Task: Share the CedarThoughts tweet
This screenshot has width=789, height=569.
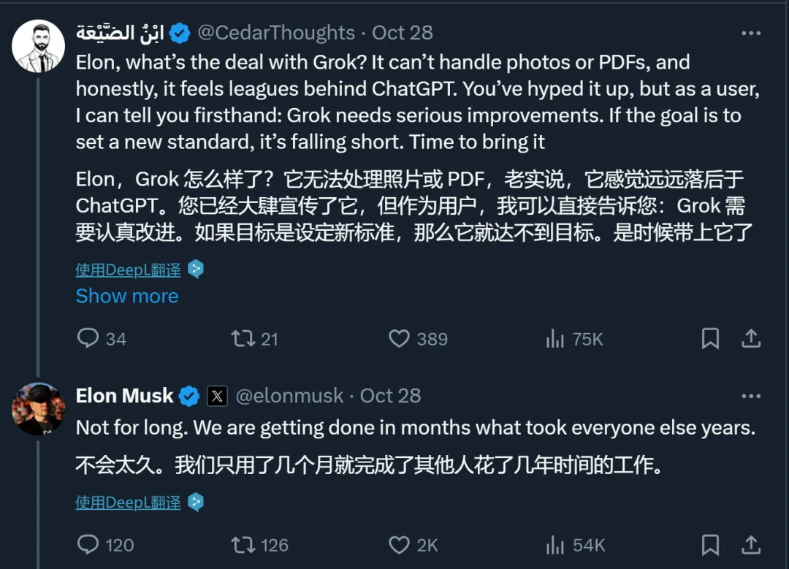Action: (x=751, y=338)
